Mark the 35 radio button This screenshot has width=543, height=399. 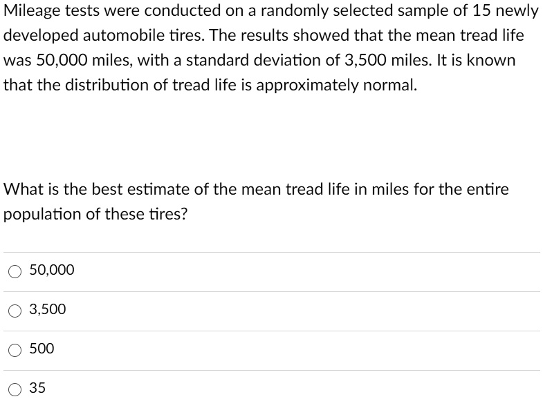(15, 389)
